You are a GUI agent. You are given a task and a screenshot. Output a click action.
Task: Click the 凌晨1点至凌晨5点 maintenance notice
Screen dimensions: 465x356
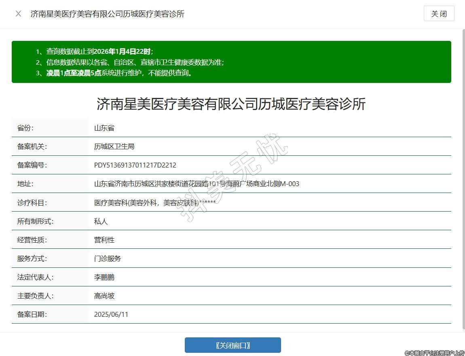pos(119,73)
